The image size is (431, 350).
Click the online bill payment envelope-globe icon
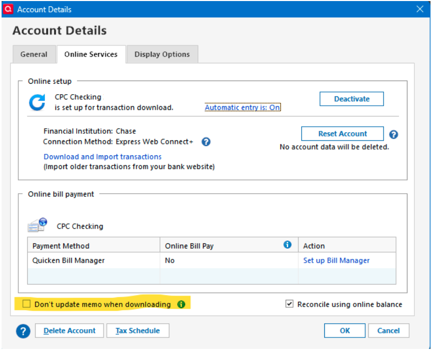click(38, 225)
